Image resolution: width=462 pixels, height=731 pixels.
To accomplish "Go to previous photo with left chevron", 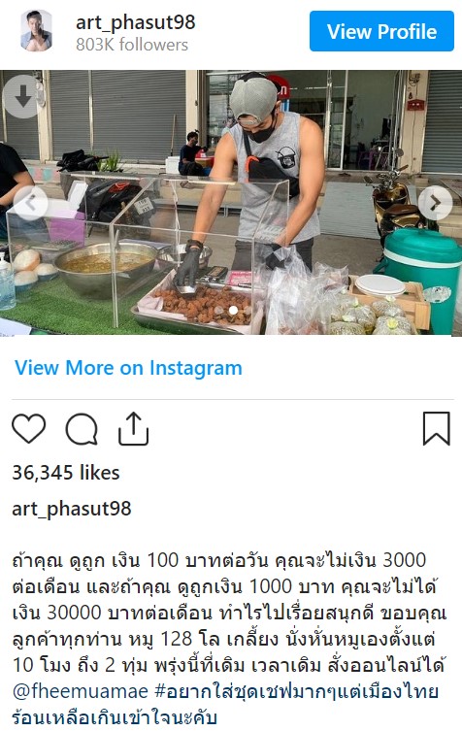I will 30,203.
